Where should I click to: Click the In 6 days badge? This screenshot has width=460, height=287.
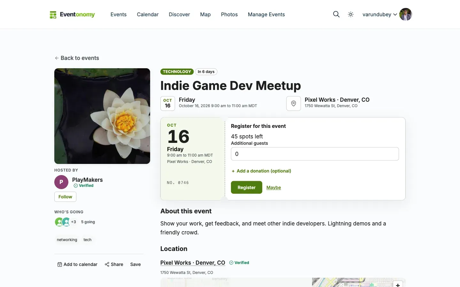[x=206, y=72]
